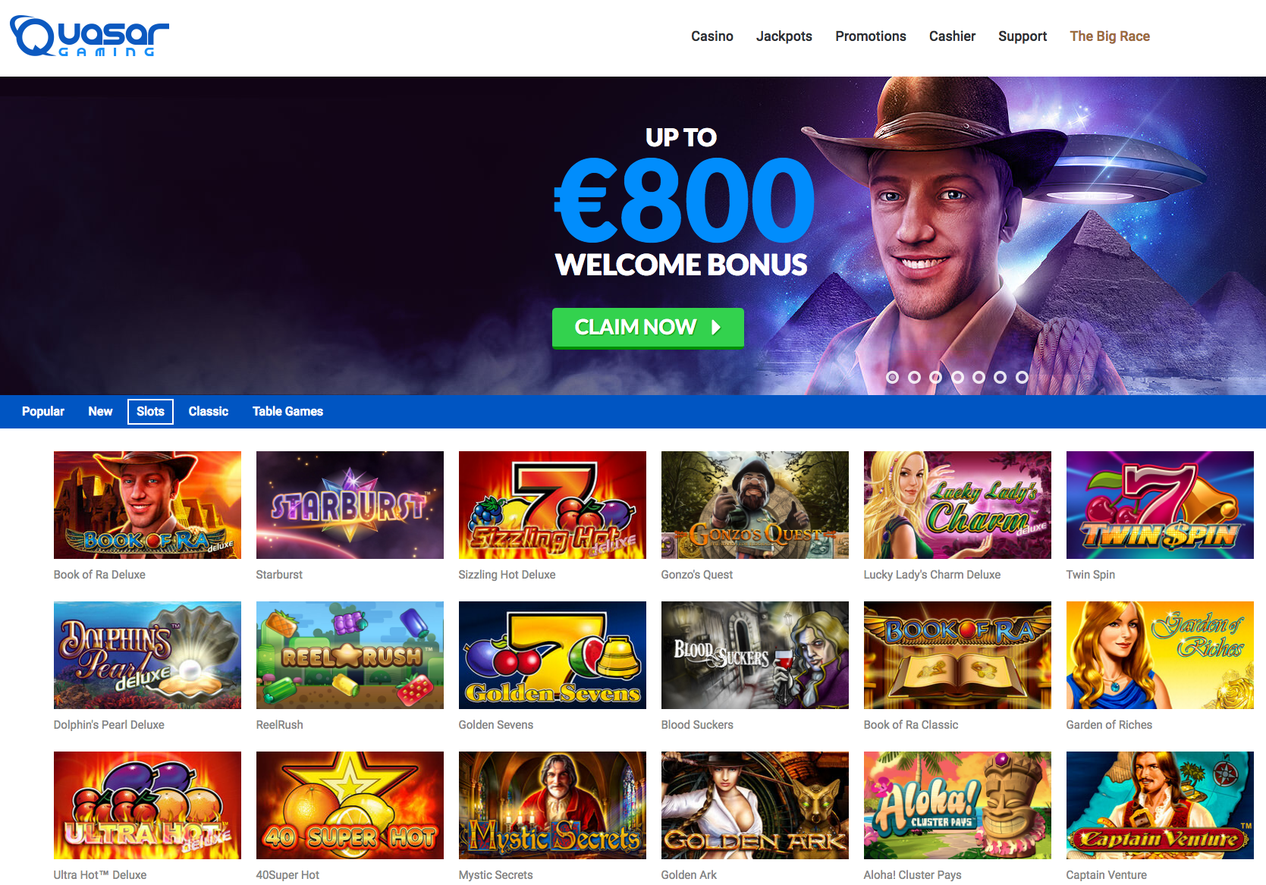Image resolution: width=1266 pixels, height=885 pixels.
Task: Open Twin Spin slot thumbnail
Action: click(x=1160, y=505)
